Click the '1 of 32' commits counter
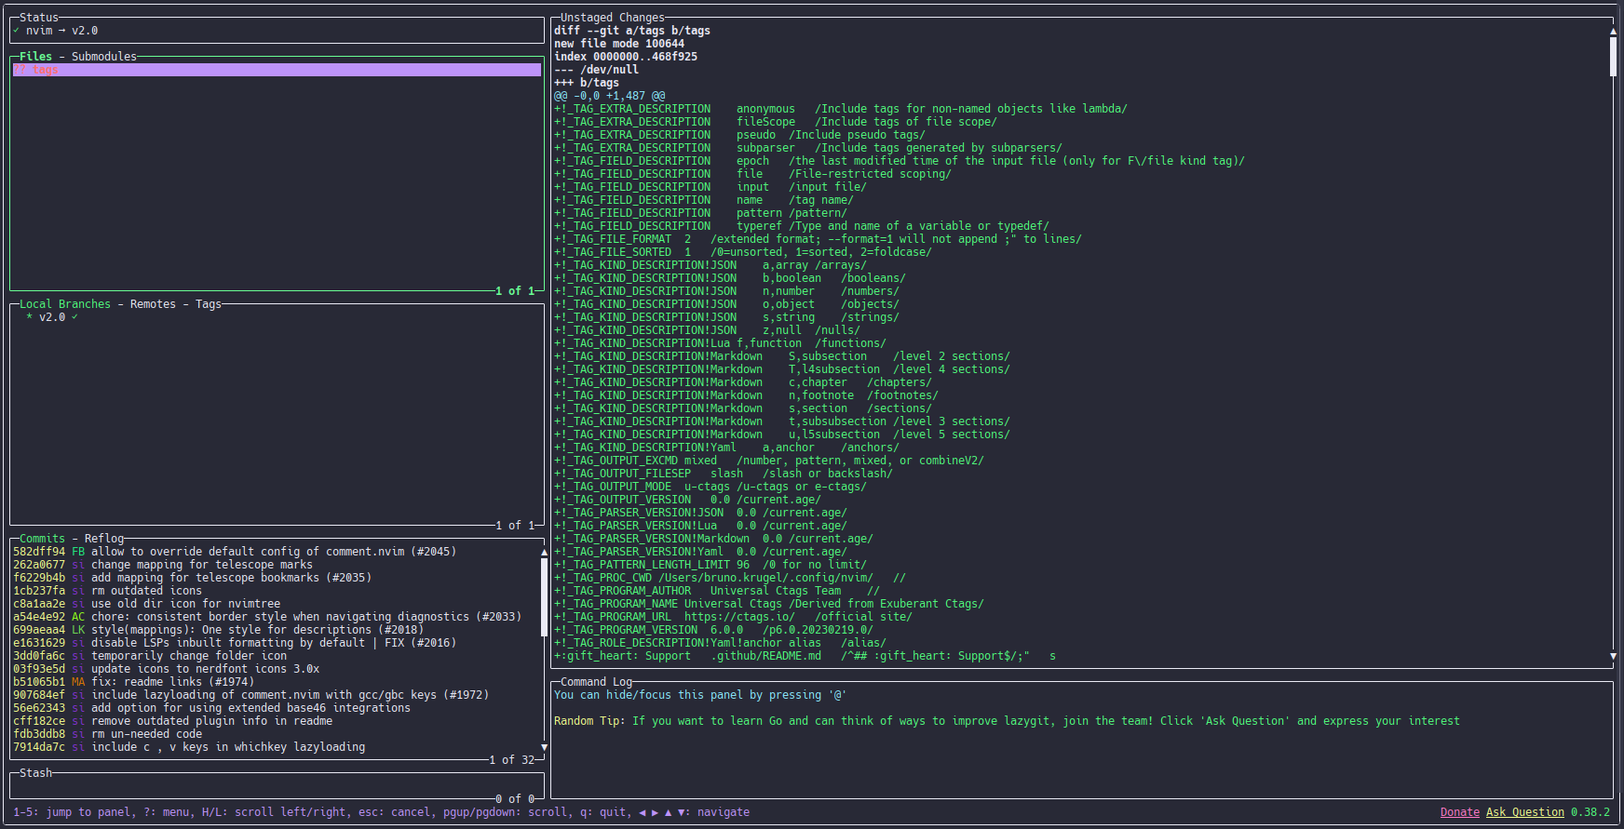 pyautogui.click(x=512, y=760)
